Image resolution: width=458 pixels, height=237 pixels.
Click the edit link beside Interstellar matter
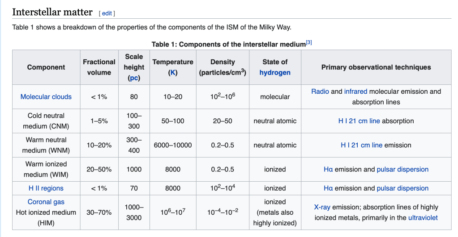point(107,13)
